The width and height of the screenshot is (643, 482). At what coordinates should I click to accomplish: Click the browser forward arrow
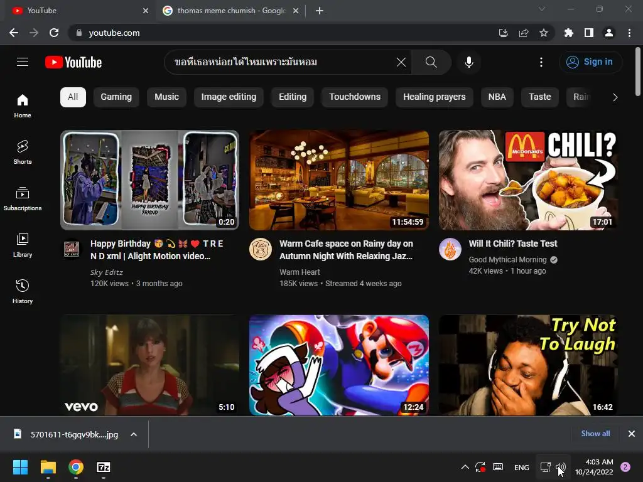coord(34,33)
